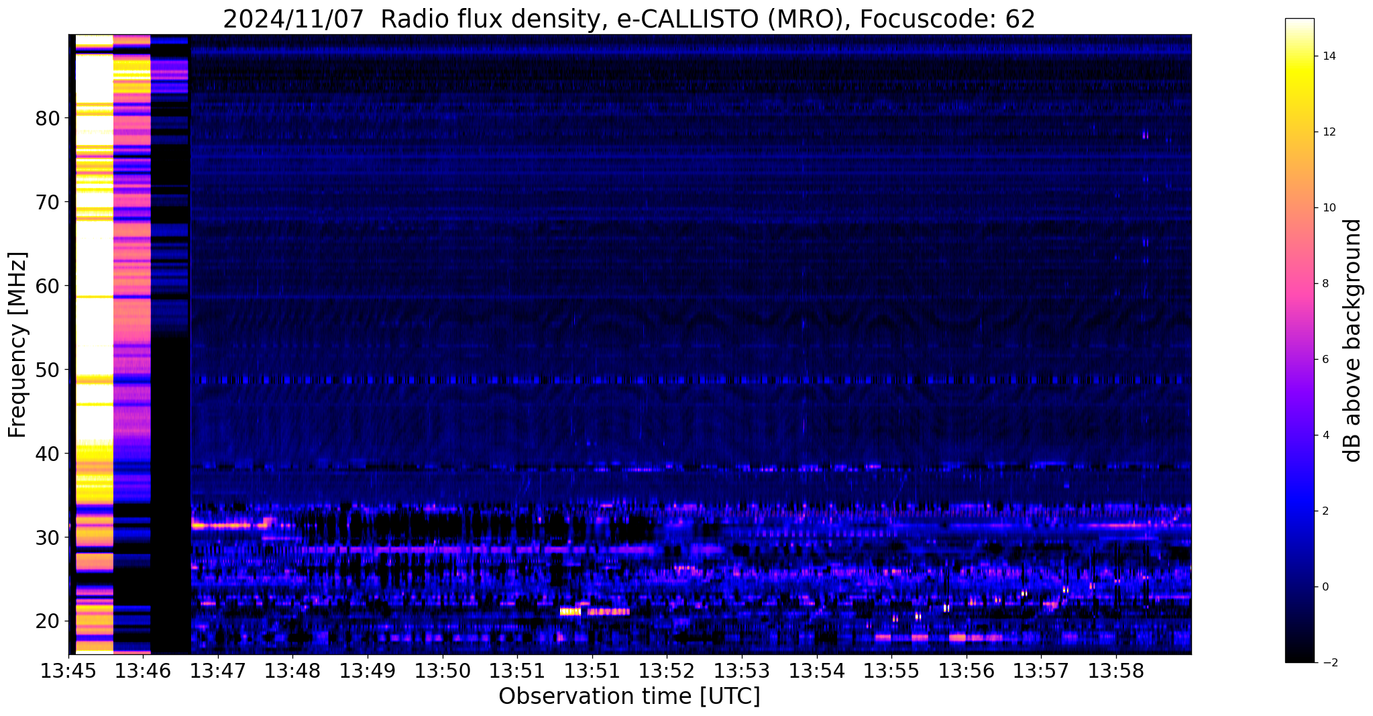
Task: Click the 13:57 time tick label
Action: click(1041, 670)
